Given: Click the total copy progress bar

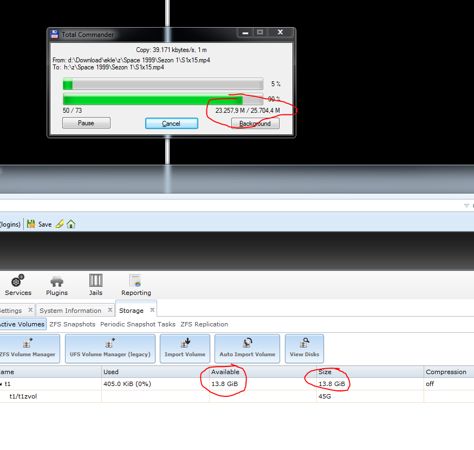Looking at the screenshot, I should click(x=163, y=99).
